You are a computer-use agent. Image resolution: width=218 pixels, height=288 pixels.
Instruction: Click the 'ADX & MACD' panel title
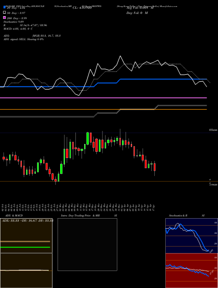click(x=14, y=216)
